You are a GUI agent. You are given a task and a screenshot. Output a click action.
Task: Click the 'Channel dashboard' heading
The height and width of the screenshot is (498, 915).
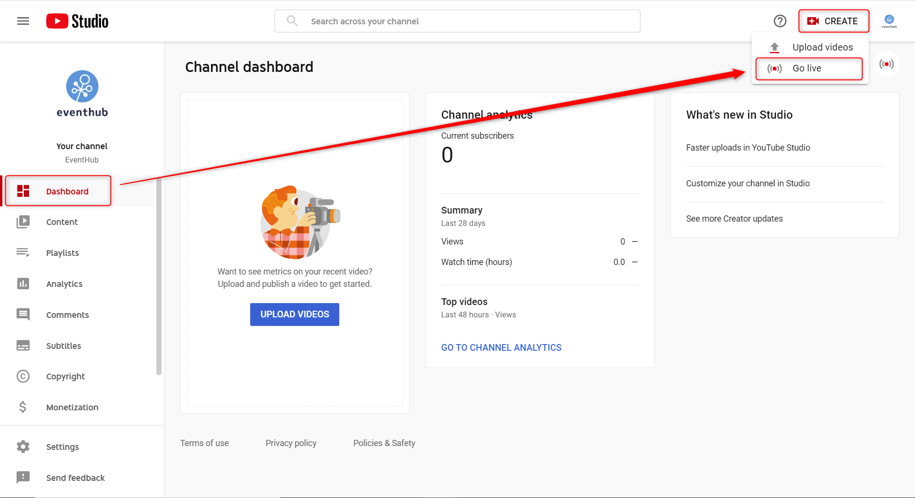click(x=249, y=67)
